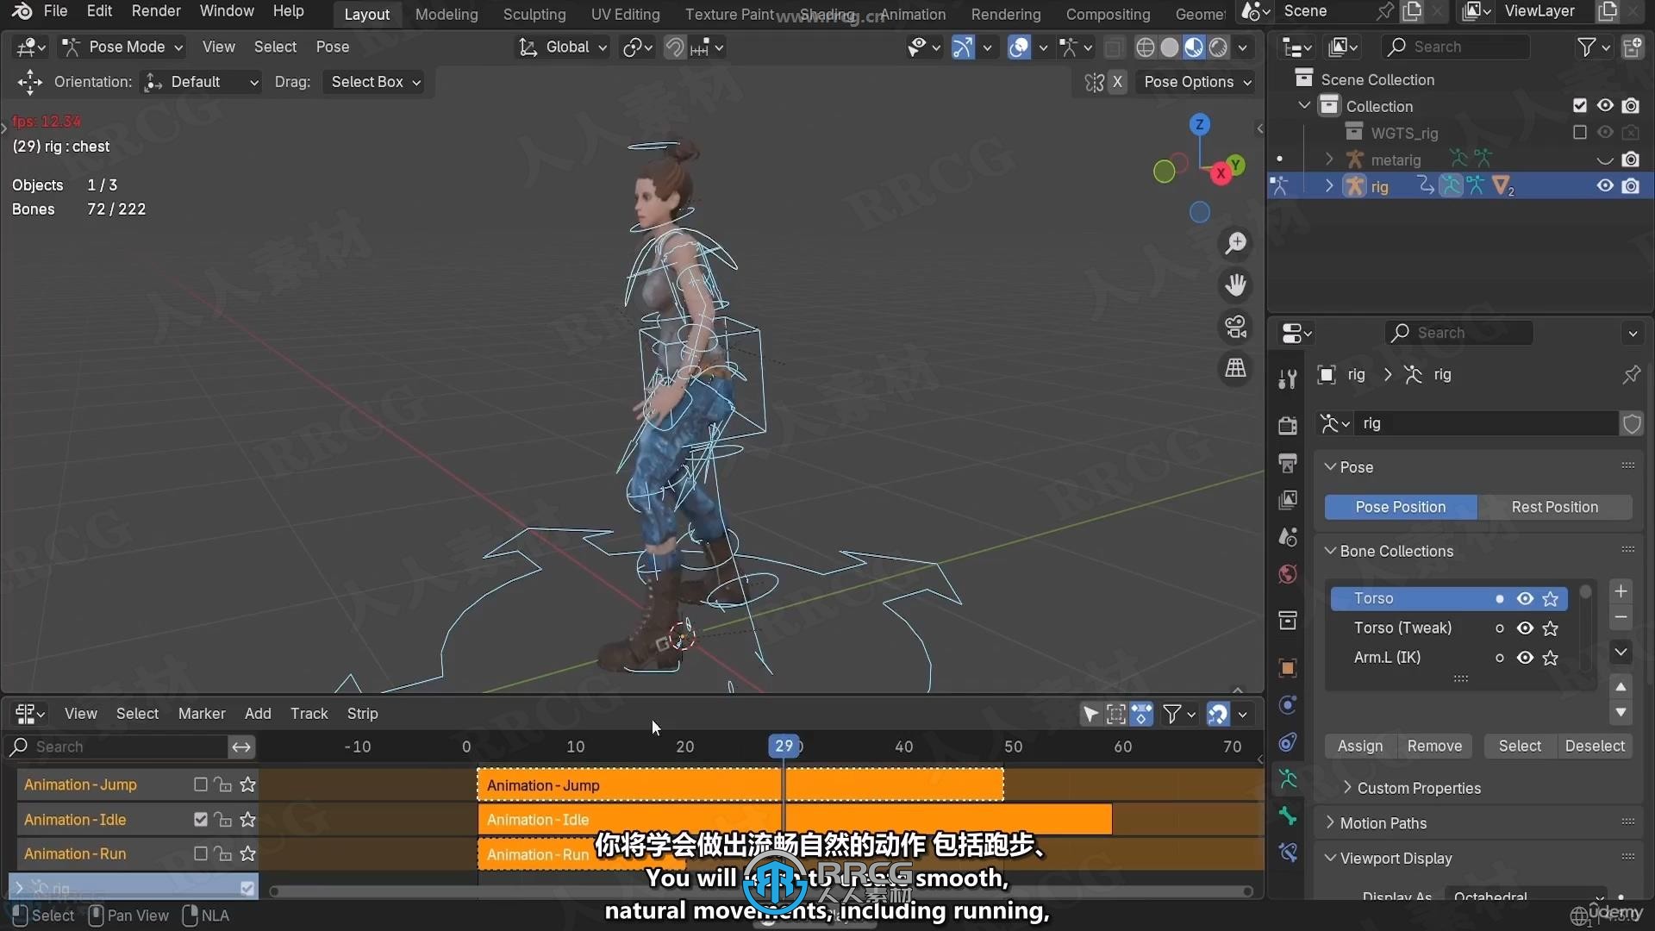1655x931 pixels.
Task: Open Physics properties tab icon
Action: click(x=1288, y=705)
